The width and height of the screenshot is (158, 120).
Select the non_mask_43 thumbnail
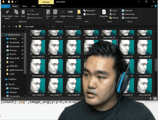point(56,47)
